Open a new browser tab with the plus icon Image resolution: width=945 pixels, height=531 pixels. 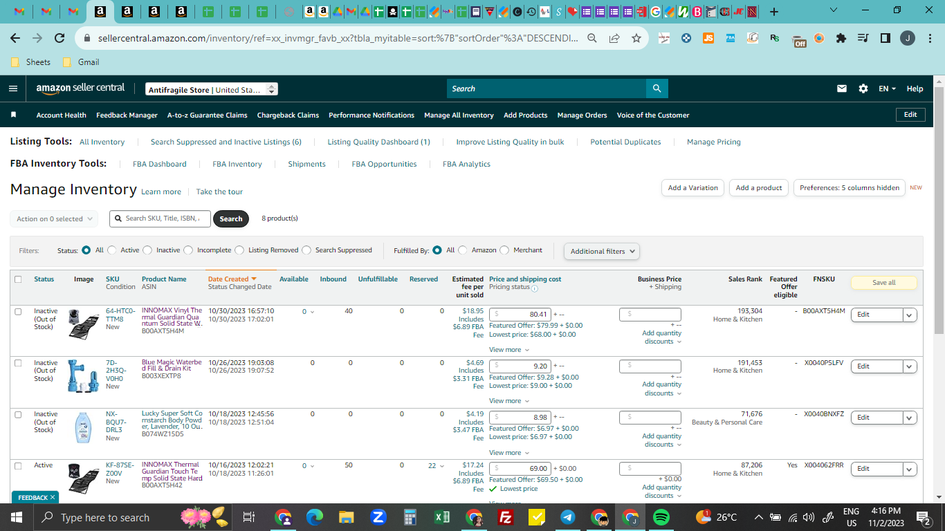[773, 12]
